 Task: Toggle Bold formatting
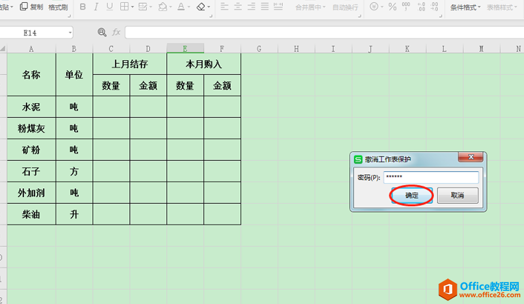[x=83, y=7]
